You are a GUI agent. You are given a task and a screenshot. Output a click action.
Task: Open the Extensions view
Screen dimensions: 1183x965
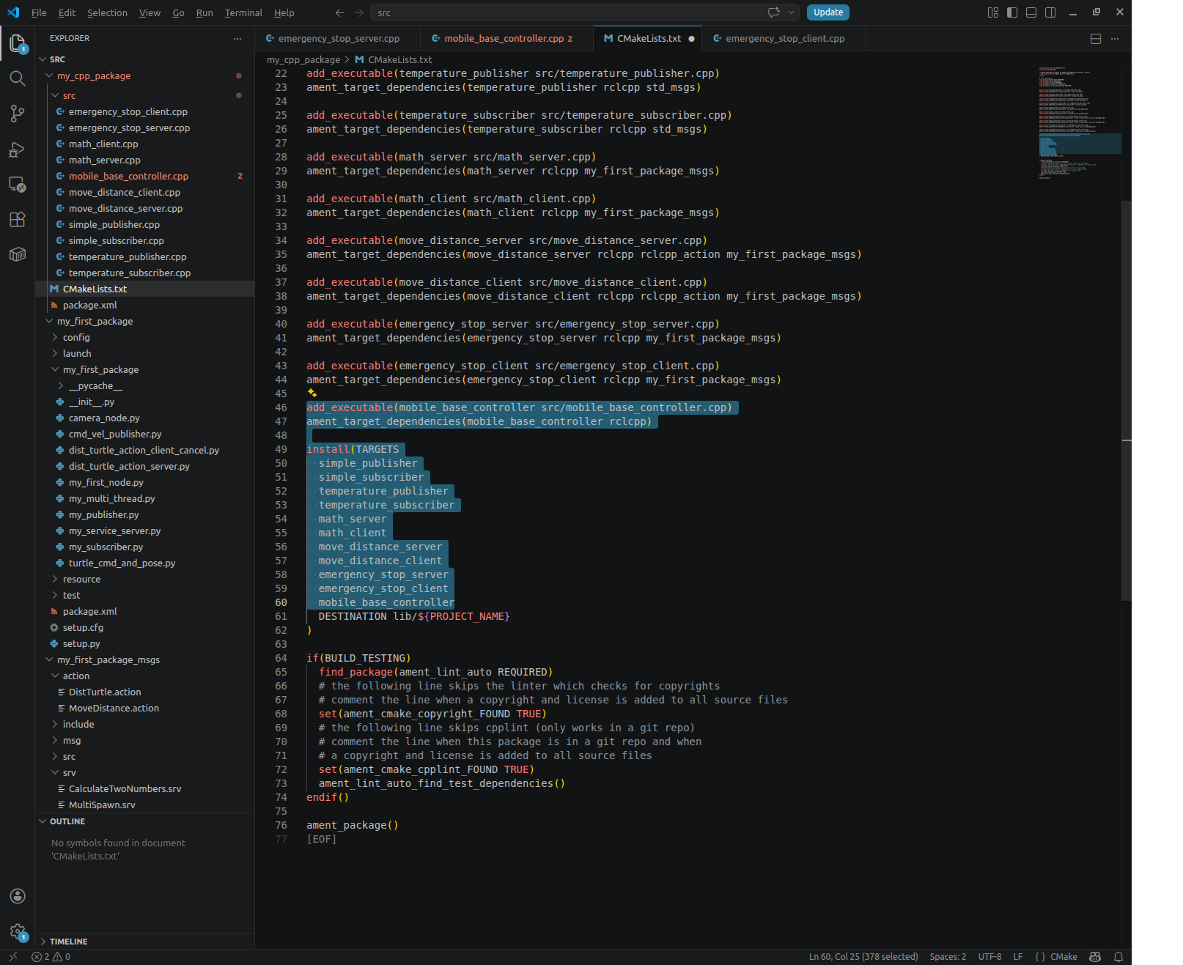18,219
